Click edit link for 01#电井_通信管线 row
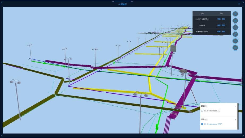Viewport: 245px width, 138px height. pyautogui.click(x=219, y=19)
